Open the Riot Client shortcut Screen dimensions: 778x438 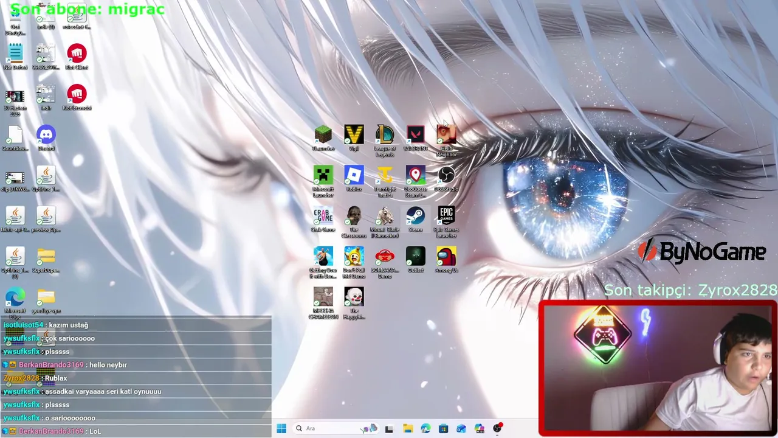coord(77,54)
